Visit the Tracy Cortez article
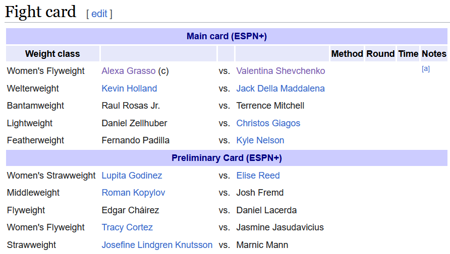Viewport: 450px width, 254px height. tap(127, 227)
